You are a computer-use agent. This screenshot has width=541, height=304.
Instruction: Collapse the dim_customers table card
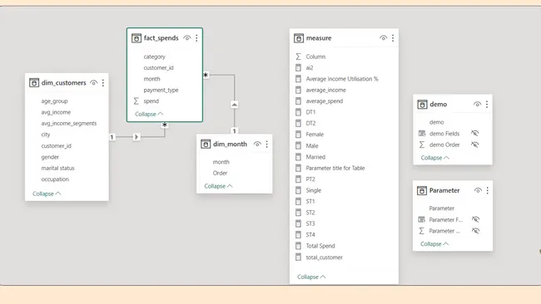point(47,194)
